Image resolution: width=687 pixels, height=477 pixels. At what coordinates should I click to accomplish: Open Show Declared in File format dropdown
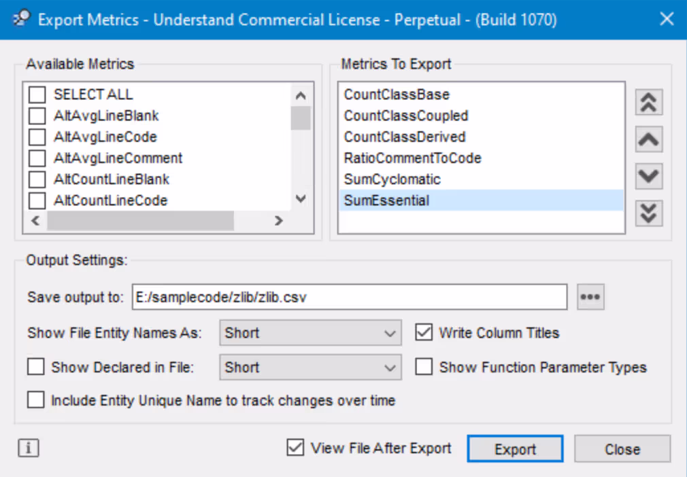click(310, 367)
